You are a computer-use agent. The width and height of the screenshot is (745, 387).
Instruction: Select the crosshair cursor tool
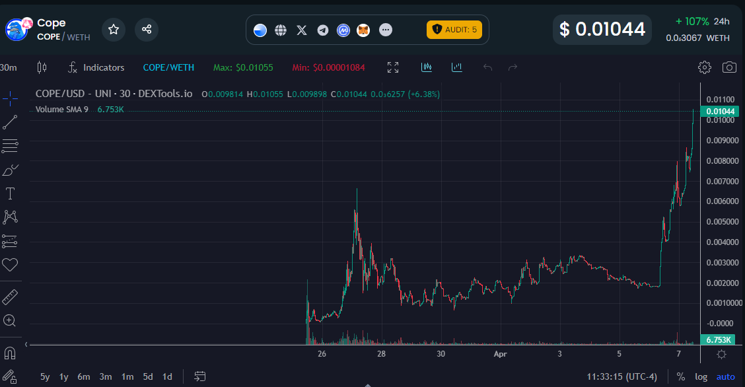click(10, 99)
